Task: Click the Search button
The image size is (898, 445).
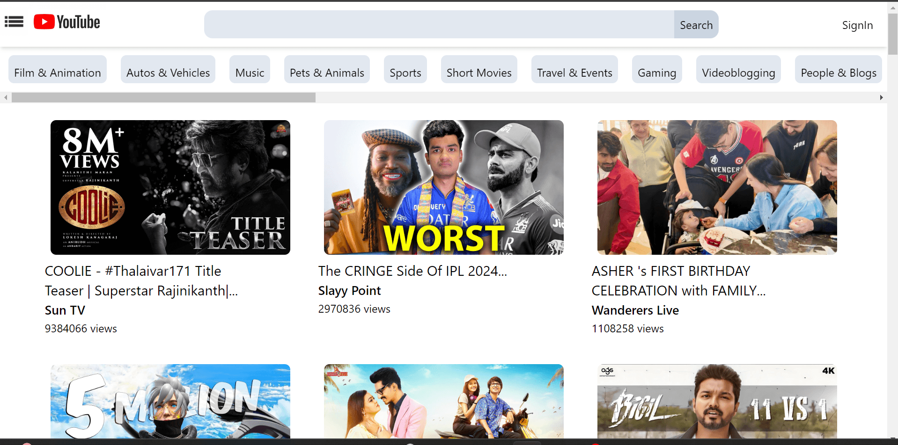Action: (x=696, y=24)
